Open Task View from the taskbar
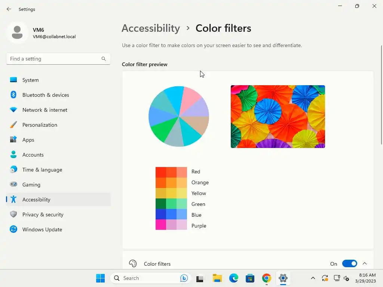Screen dimensions: 383x287 tap(200, 278)
